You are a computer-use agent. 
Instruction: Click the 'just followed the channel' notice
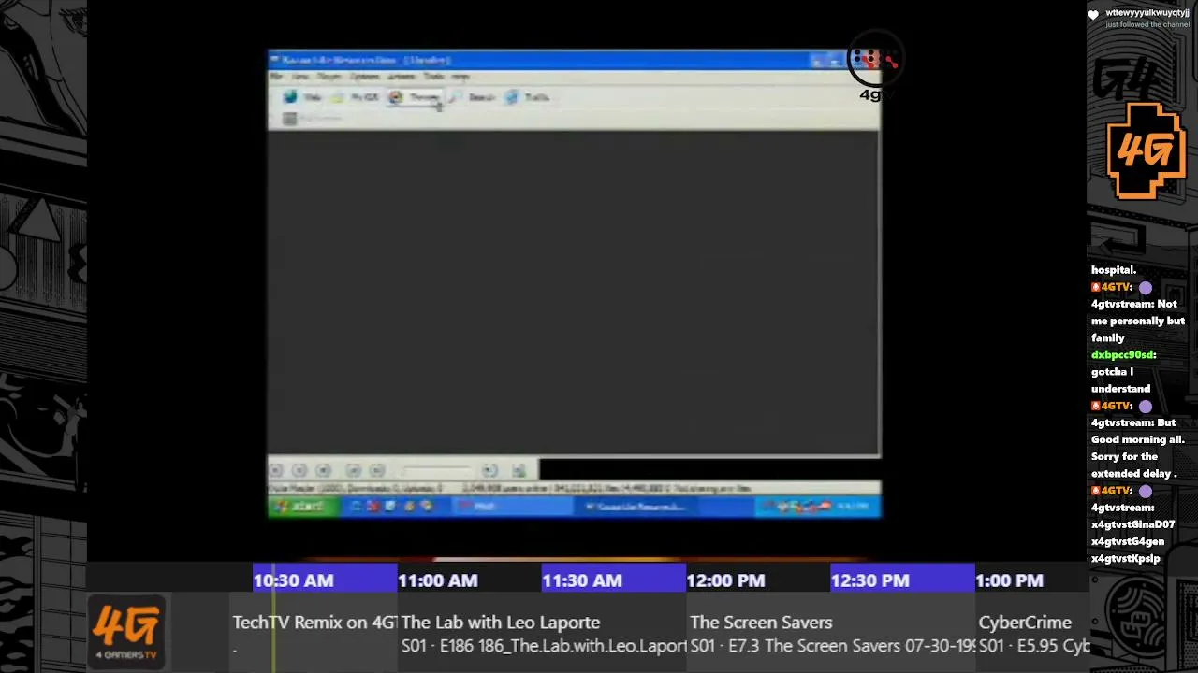point(1147,24)
